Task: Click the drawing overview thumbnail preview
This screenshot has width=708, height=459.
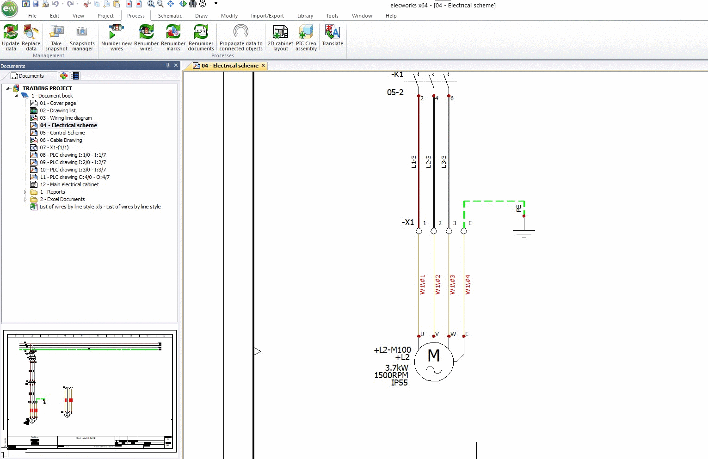Action: coord(90,391)
